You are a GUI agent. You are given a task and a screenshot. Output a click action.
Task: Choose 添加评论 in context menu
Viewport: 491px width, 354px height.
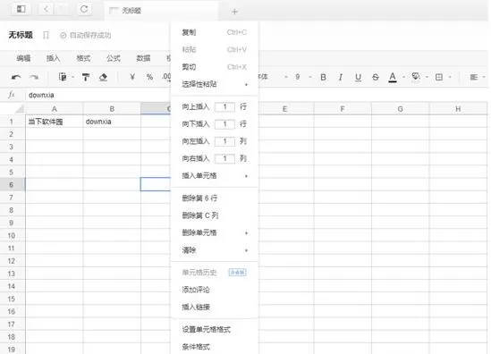[x=215, y=290]
